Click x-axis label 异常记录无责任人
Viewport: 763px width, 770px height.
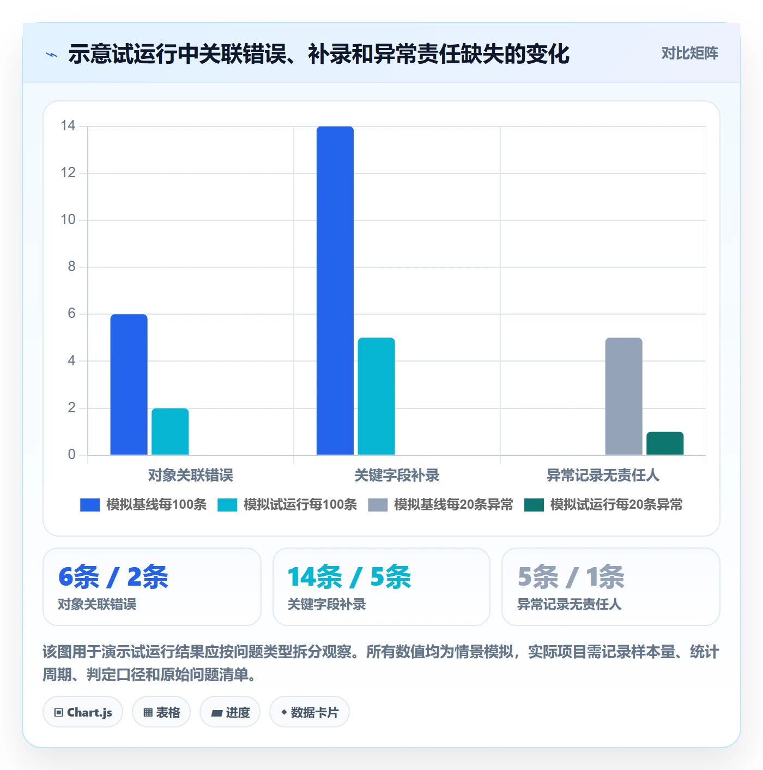(603, 476)
